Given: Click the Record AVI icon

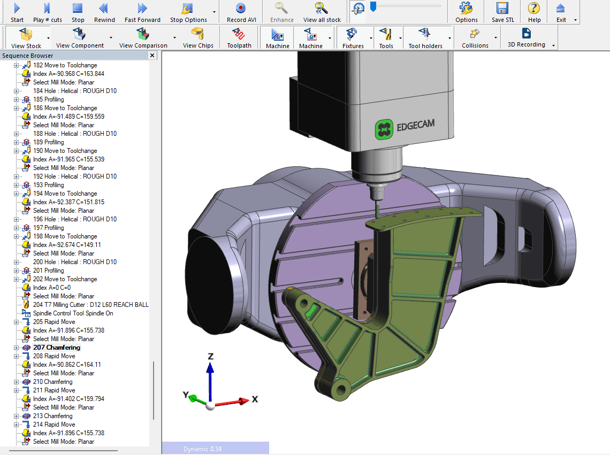Looking at the screenshot, I should tap(240, 9).
